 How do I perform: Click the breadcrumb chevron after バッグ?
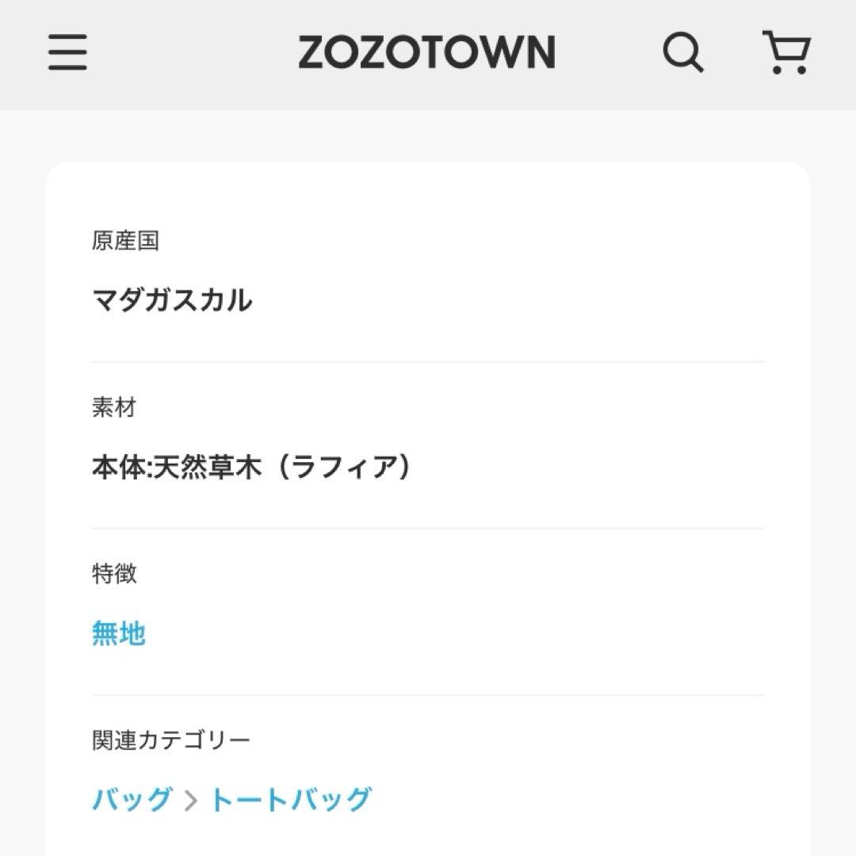[x=190, y=801]
